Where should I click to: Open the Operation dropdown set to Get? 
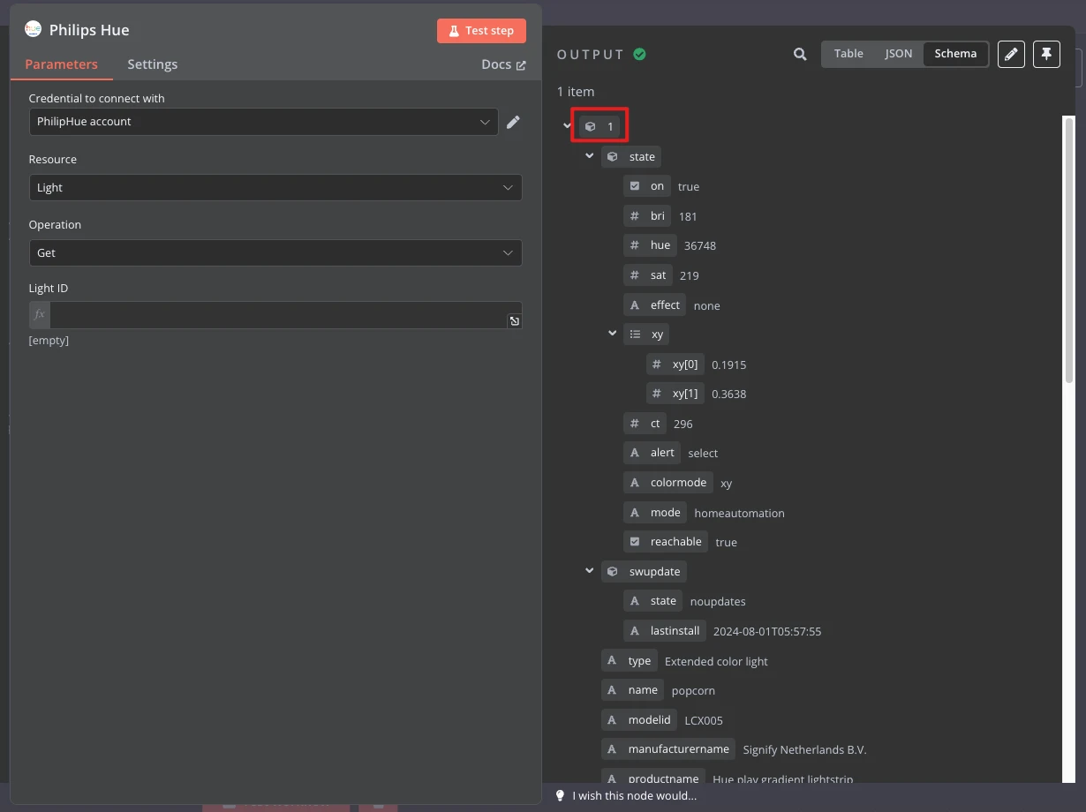(275, 252)
